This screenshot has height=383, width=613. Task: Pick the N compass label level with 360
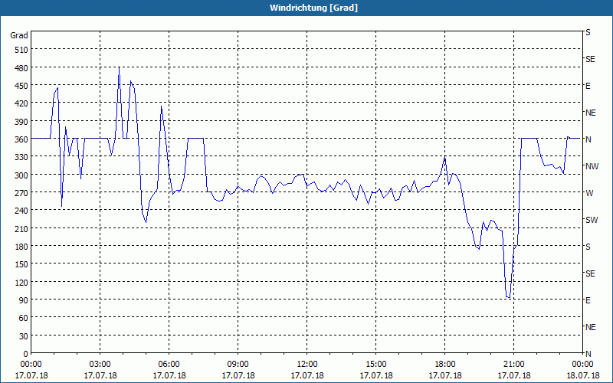588,139
